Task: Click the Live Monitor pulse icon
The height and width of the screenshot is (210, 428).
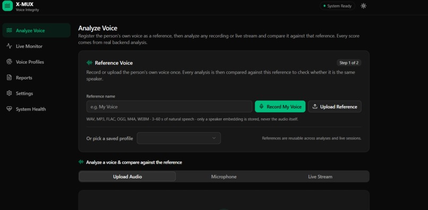Action: click(x=9, y=46)
